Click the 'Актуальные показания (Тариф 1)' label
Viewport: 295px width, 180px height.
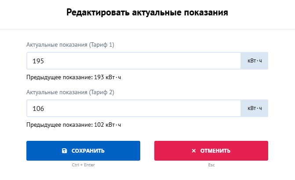70,45
